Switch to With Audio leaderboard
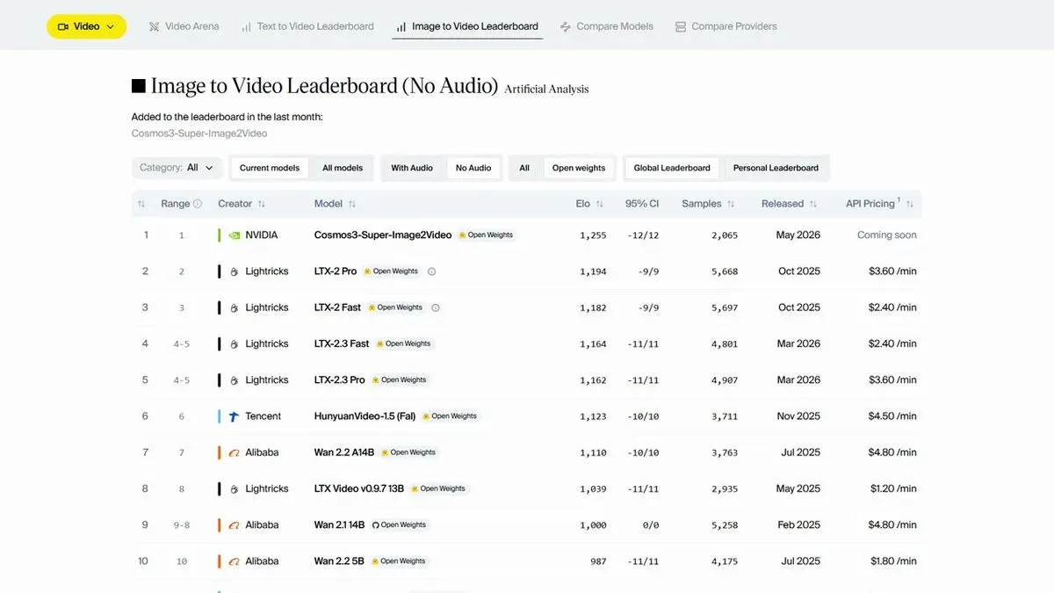The height and width of the screenshot is (593, 1054). pyautogui.click(x=412, y=168)
